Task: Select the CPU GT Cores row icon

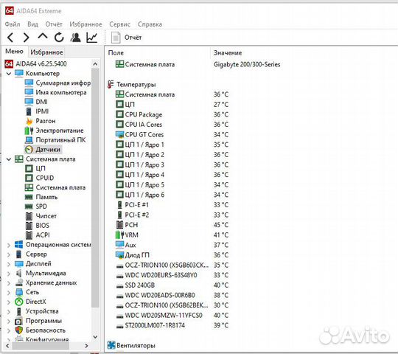Action: [119, 134]
